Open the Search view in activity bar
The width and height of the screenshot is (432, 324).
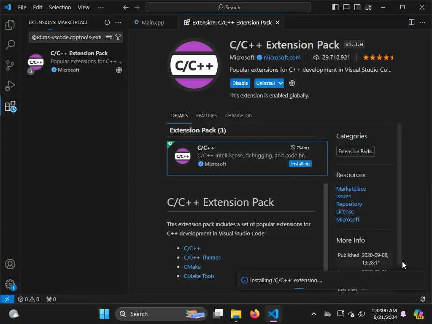(x=10, y=45)
